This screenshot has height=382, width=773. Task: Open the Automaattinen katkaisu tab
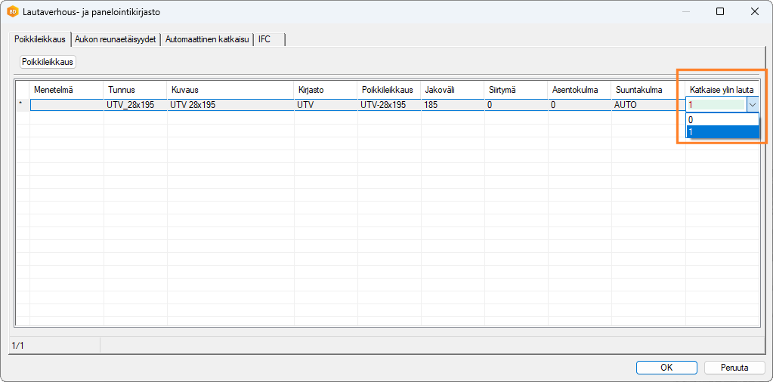pyautogui.click(x=207, y=39)
